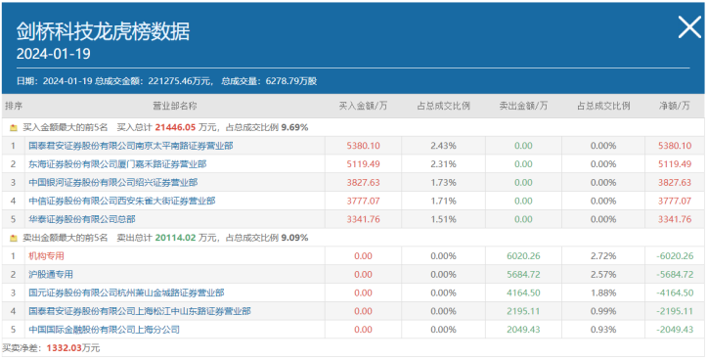Image resolution: width=708 pixels, height=360 pixels.
Task: Open 国元证券杭州萧山金城路证券营业部 link
Action: [126, 292]
